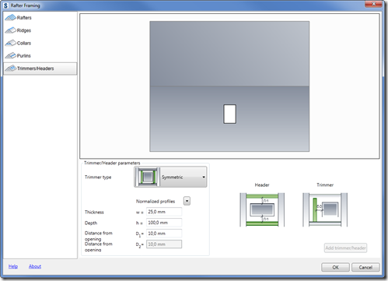Select the white roof opening in preview
The width and height of the screenshot is (388, 281).
pos(229,114)
